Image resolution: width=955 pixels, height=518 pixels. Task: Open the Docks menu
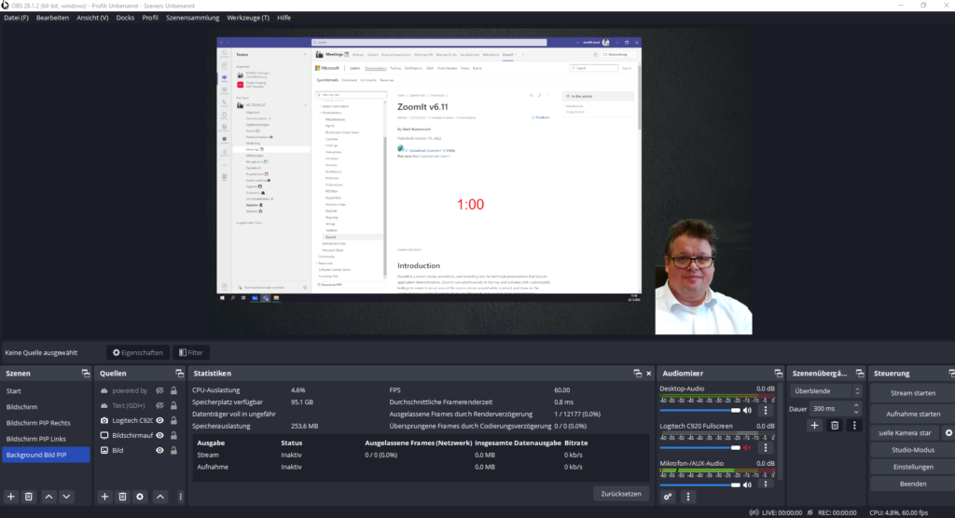[125, 18]
